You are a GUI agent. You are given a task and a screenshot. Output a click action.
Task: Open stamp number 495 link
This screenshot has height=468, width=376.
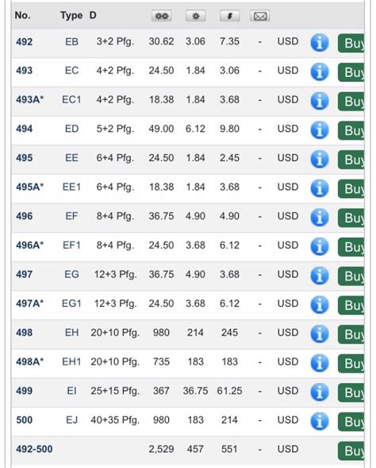[24, 157]
